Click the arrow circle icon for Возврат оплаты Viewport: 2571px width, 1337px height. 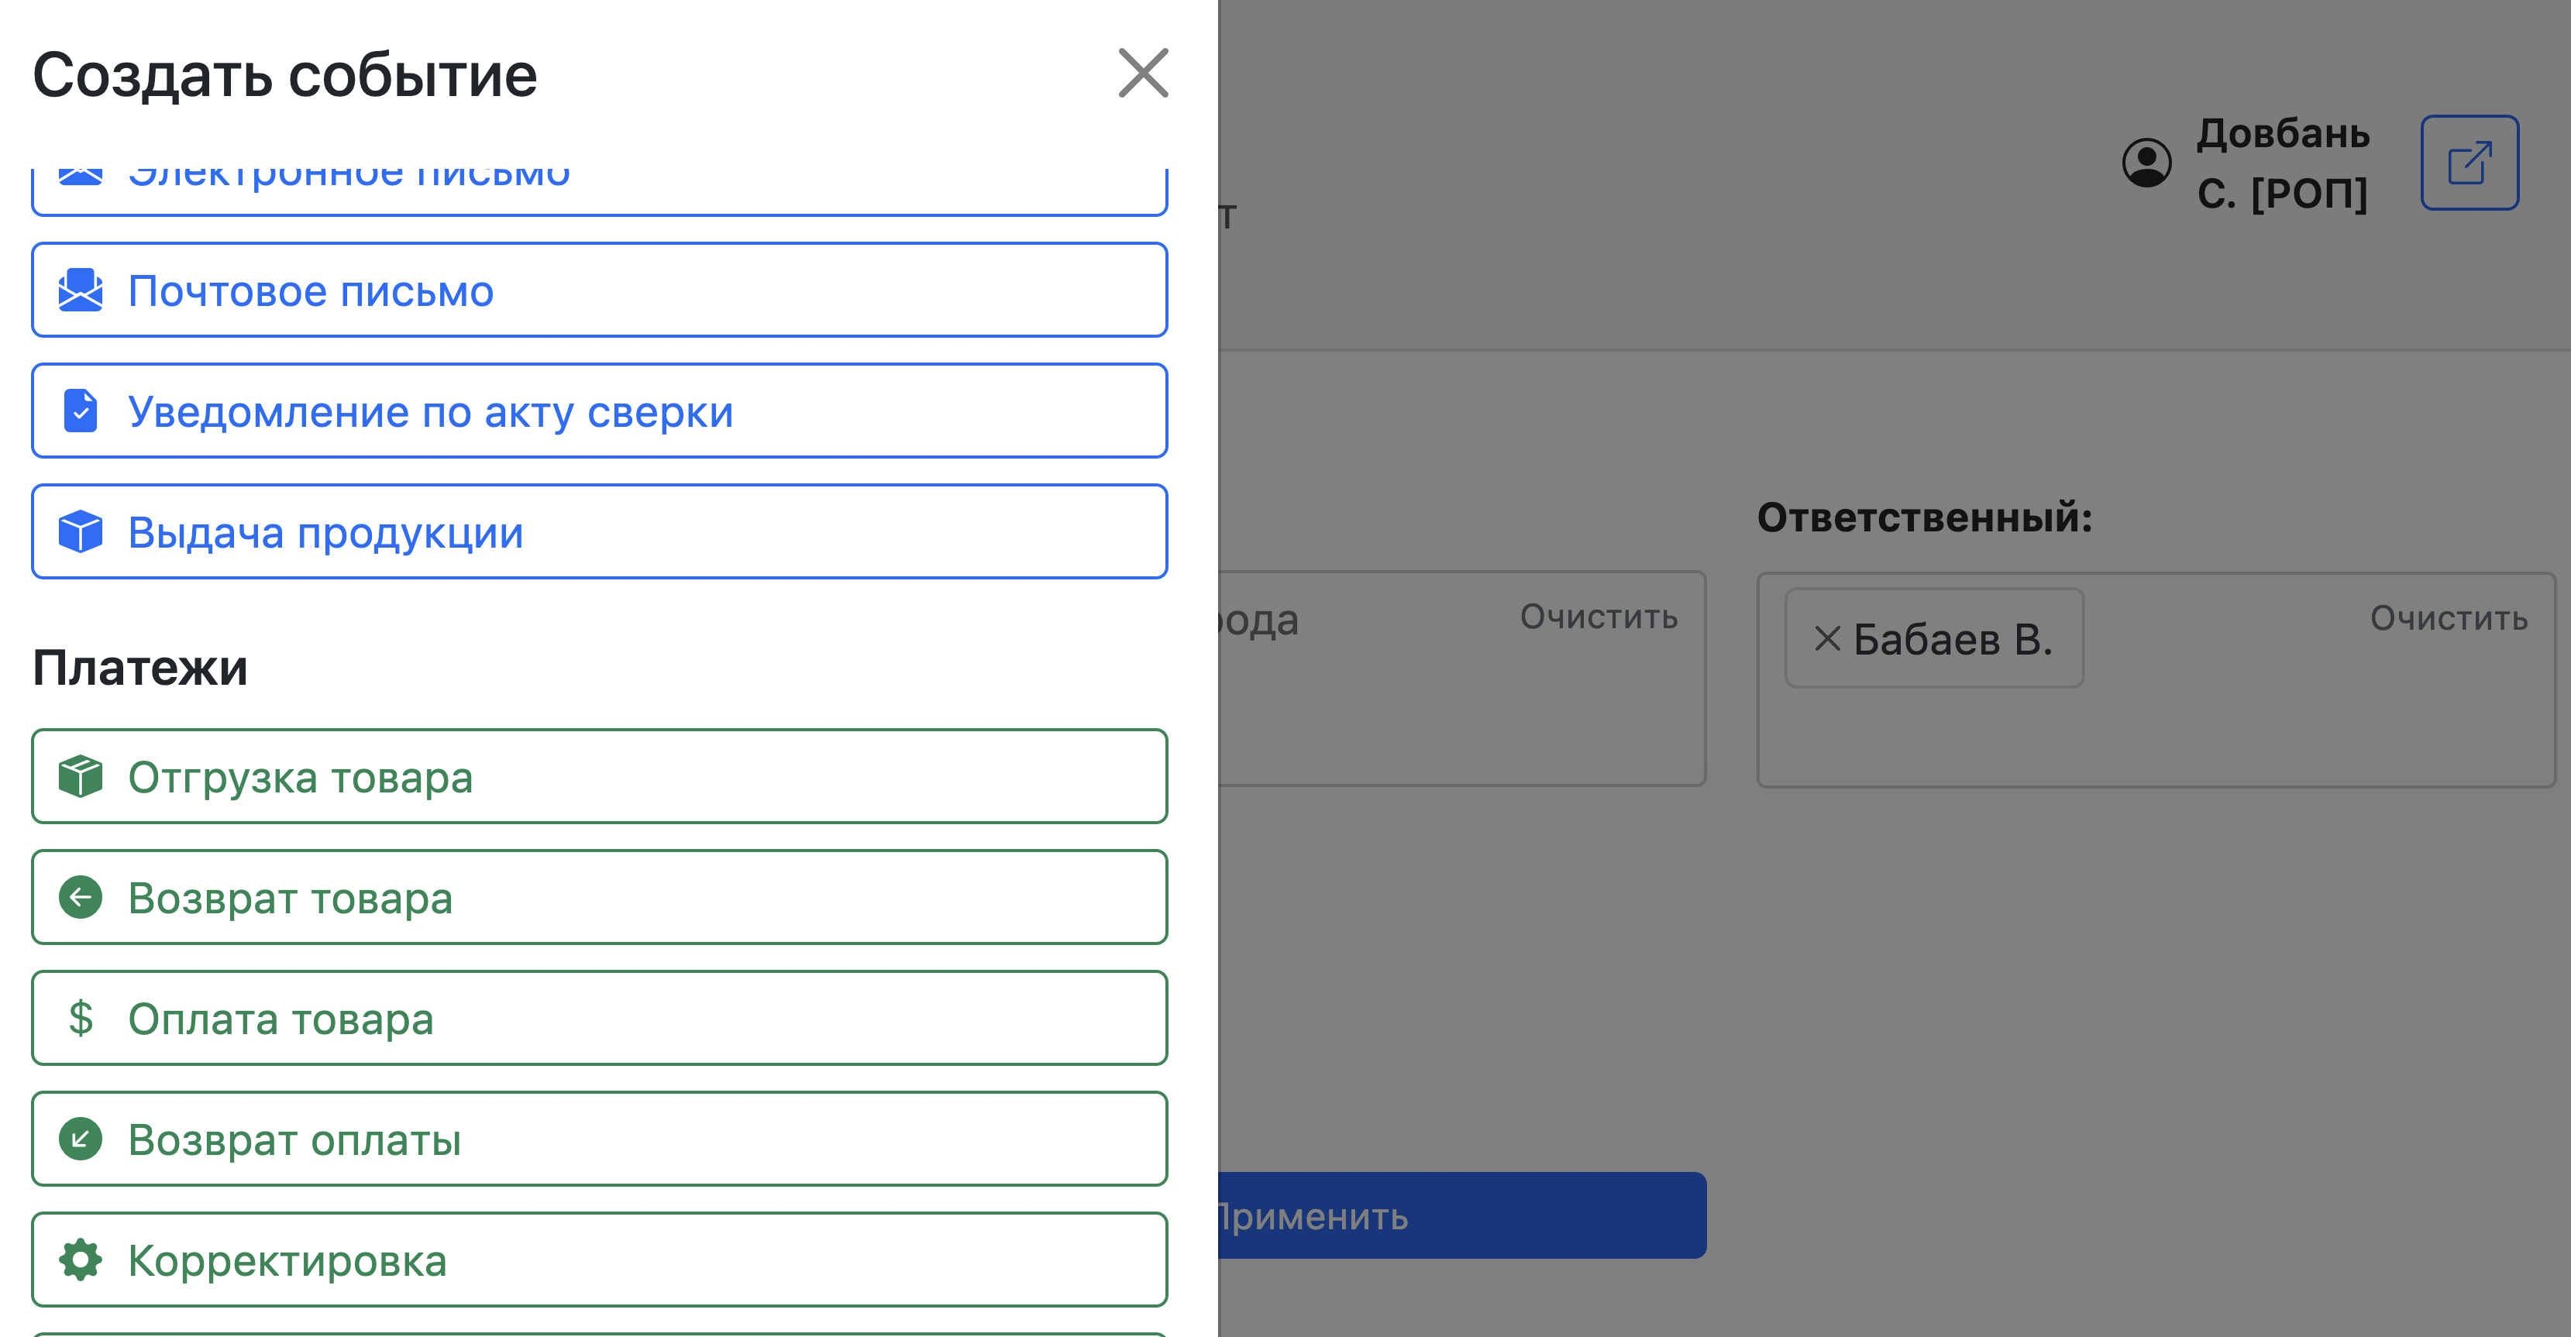(81, 1139)
